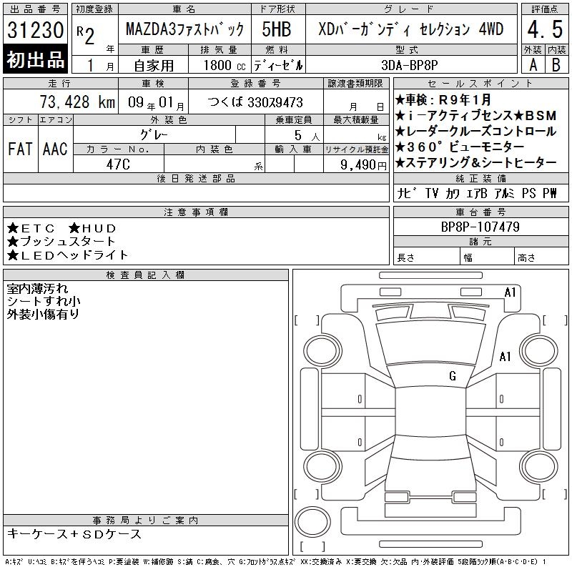Select G mark on windshield diagram

[453, 376]
